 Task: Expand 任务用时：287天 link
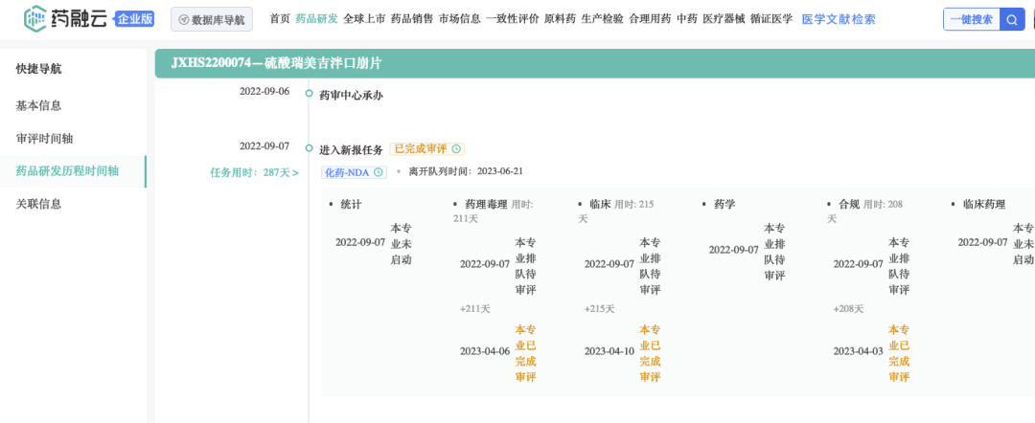(x=254, y=172)
